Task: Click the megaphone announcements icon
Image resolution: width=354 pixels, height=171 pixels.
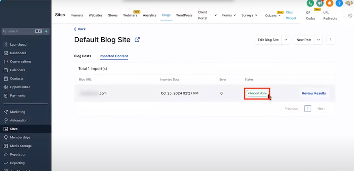Action: pyautogui.click(x=320, y=3)
